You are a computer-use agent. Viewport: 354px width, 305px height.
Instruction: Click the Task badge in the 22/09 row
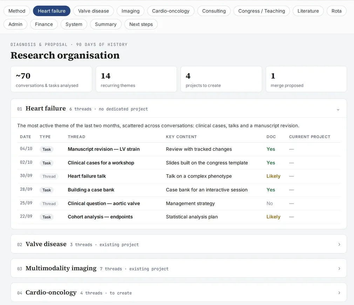[47, 217]
